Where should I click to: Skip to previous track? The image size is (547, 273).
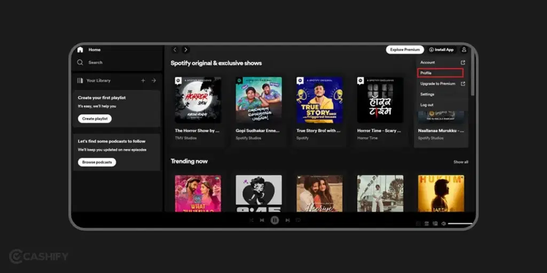pyautogui.click(x=262, y=220)
